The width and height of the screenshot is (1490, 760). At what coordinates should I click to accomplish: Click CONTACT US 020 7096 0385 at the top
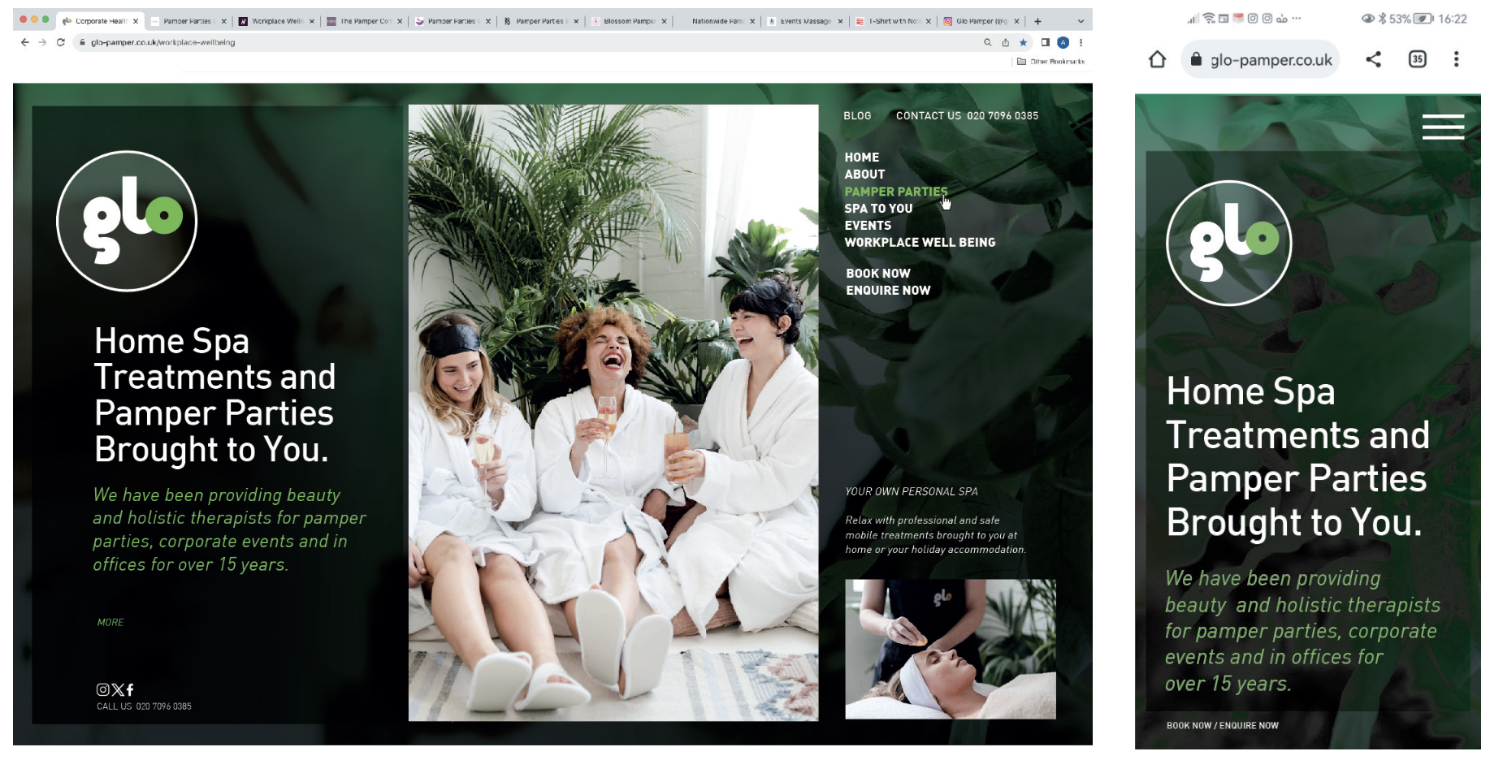click(x=967, y=116)
